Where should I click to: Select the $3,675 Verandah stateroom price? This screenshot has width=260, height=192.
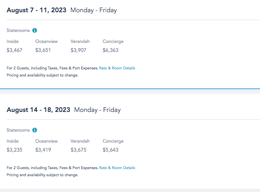point(78,150)
